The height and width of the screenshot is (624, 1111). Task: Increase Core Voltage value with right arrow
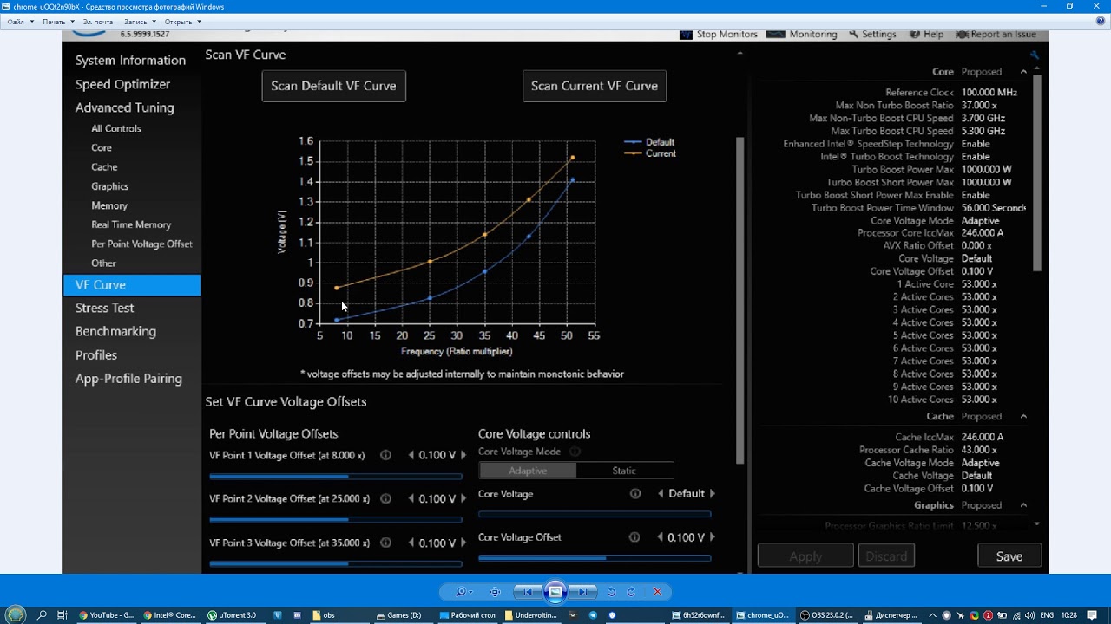[x=713, y=493]
